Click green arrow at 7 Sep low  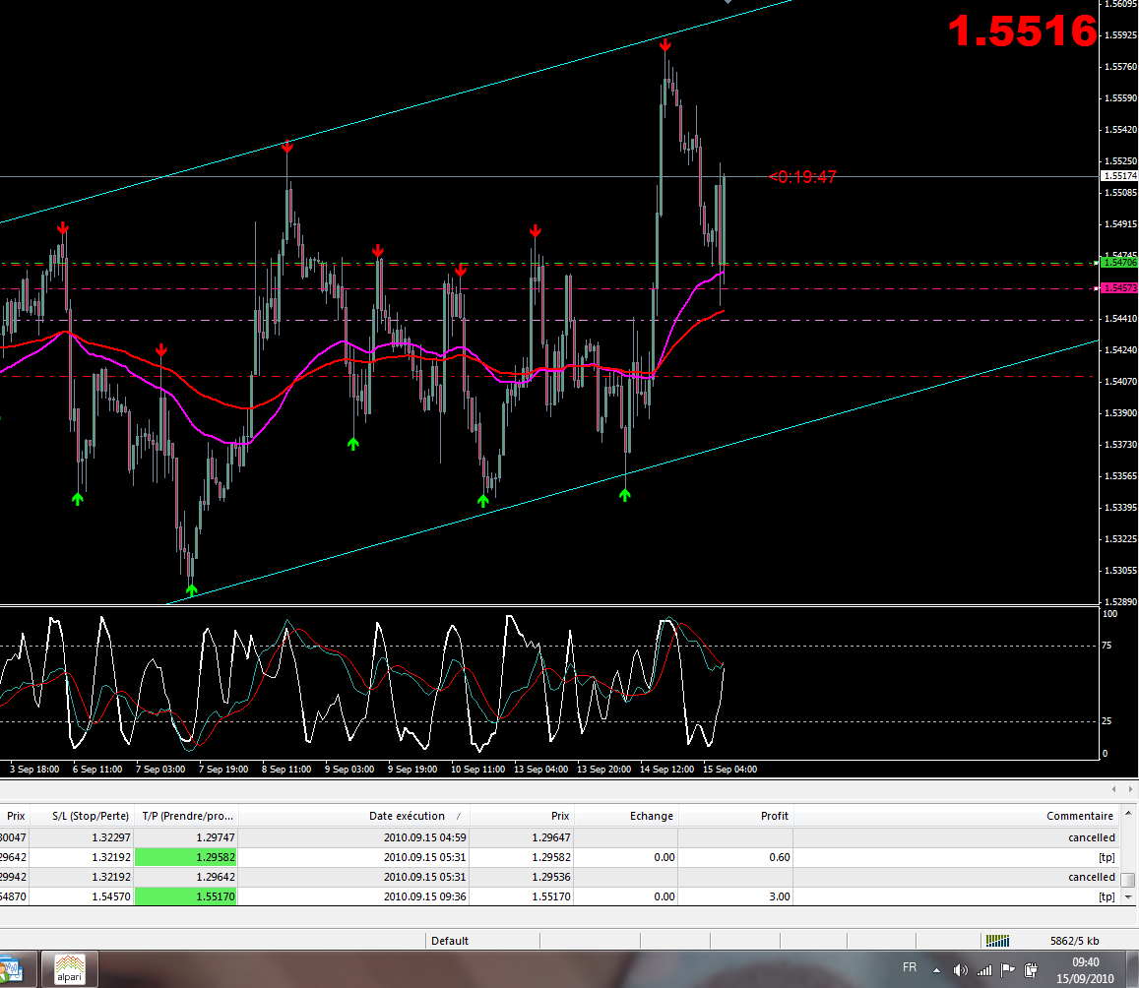point(191,589)
